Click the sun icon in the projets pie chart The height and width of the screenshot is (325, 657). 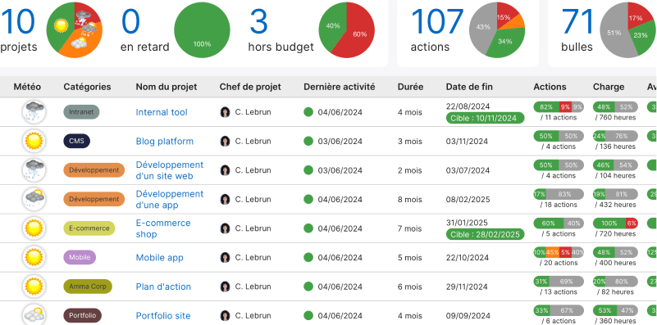click(62, 26)
